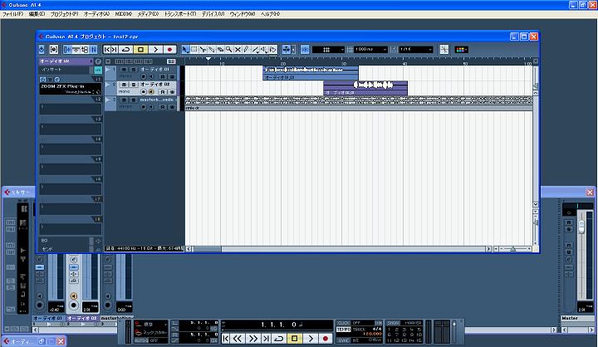Click Play on transport panel
Viewport: 598px width, 347px height.
(311, 338)
